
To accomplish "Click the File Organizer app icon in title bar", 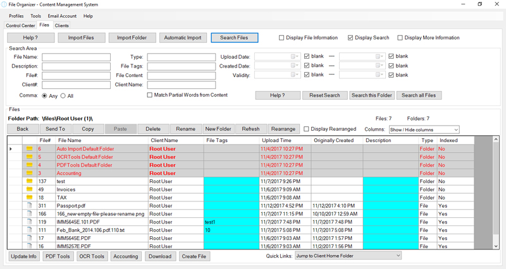I will coord(4,4).
